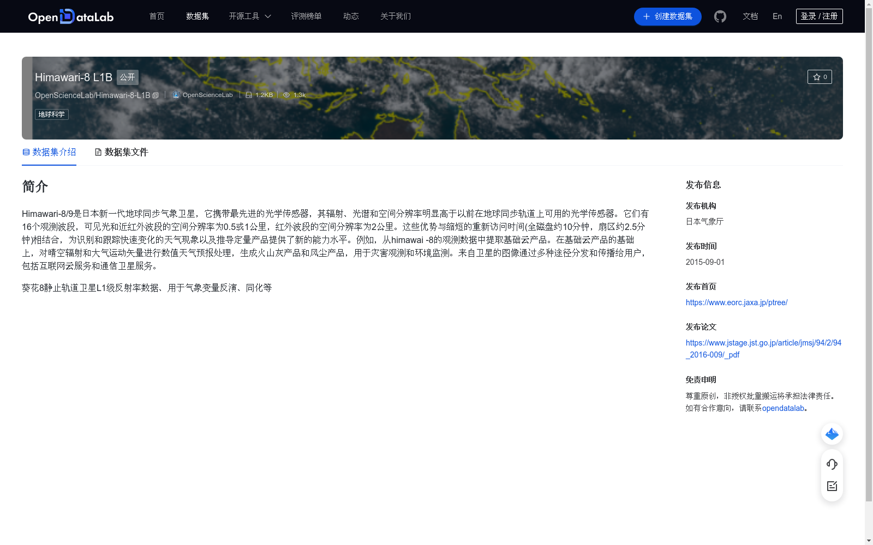Open the headset customer support icon
Viewport: 873px width, 545px height.
(x=832, y=464)
